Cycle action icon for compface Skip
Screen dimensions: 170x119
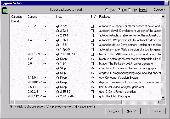tap(58, 68)
